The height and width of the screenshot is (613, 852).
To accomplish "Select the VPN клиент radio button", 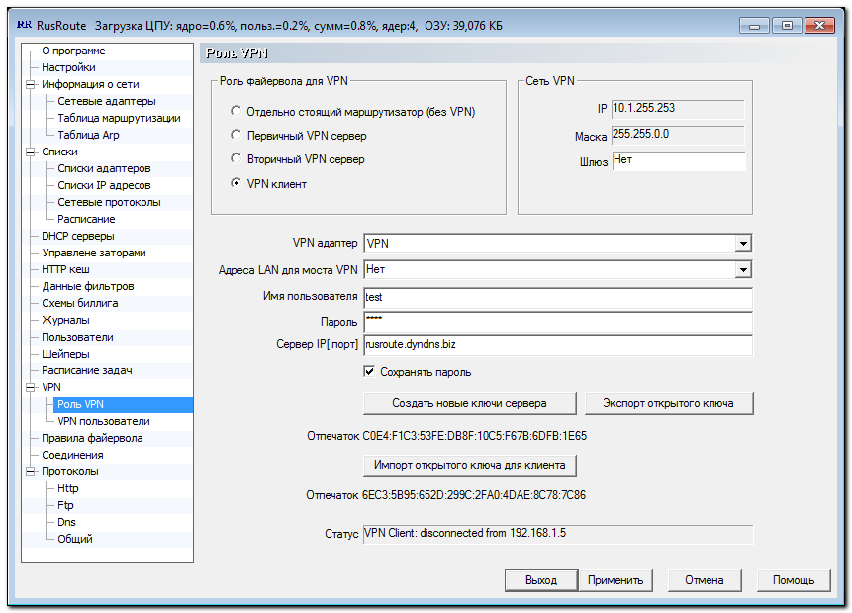I will pyautogui.click(x=236, y=183).
